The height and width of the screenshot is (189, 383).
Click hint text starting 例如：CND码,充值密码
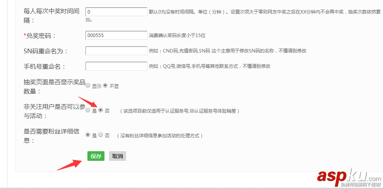tap(227, 51)
